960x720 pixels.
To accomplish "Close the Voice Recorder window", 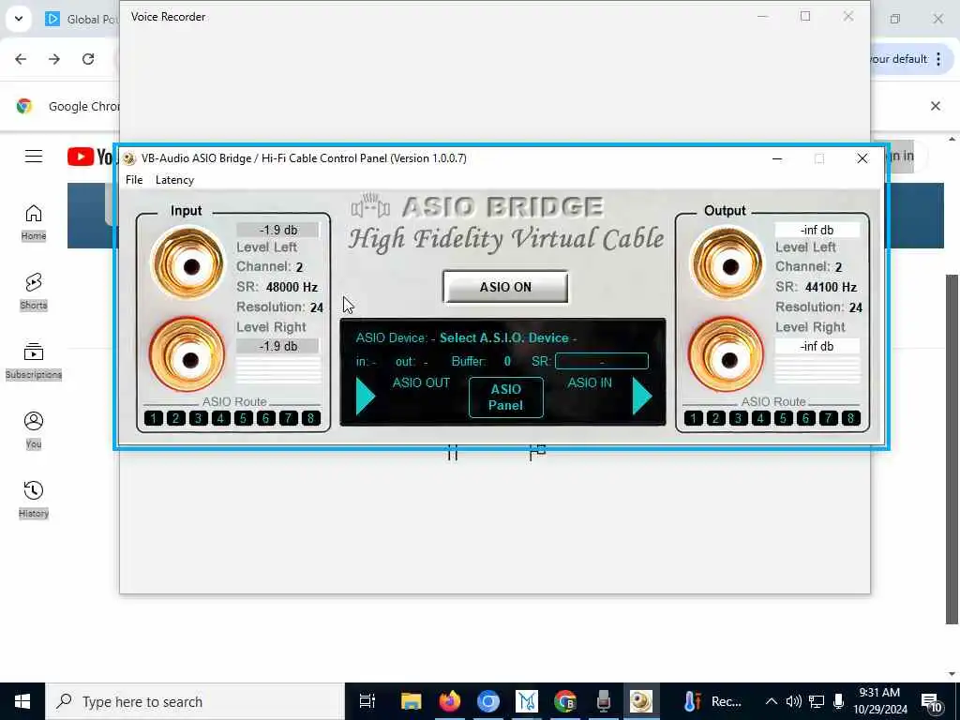I will click(847, 17).
